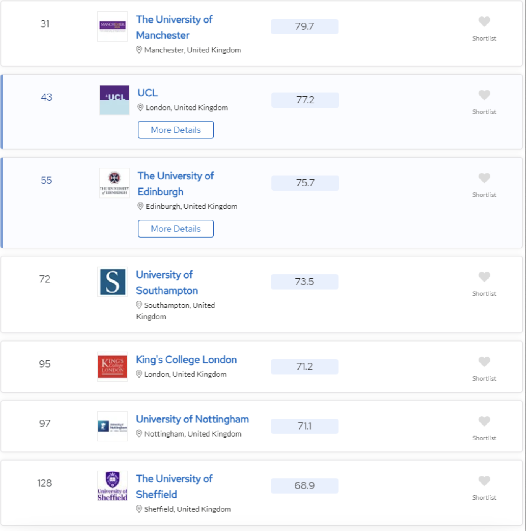Add University of Sheffield to shortlist heart

tap(484, 481)
